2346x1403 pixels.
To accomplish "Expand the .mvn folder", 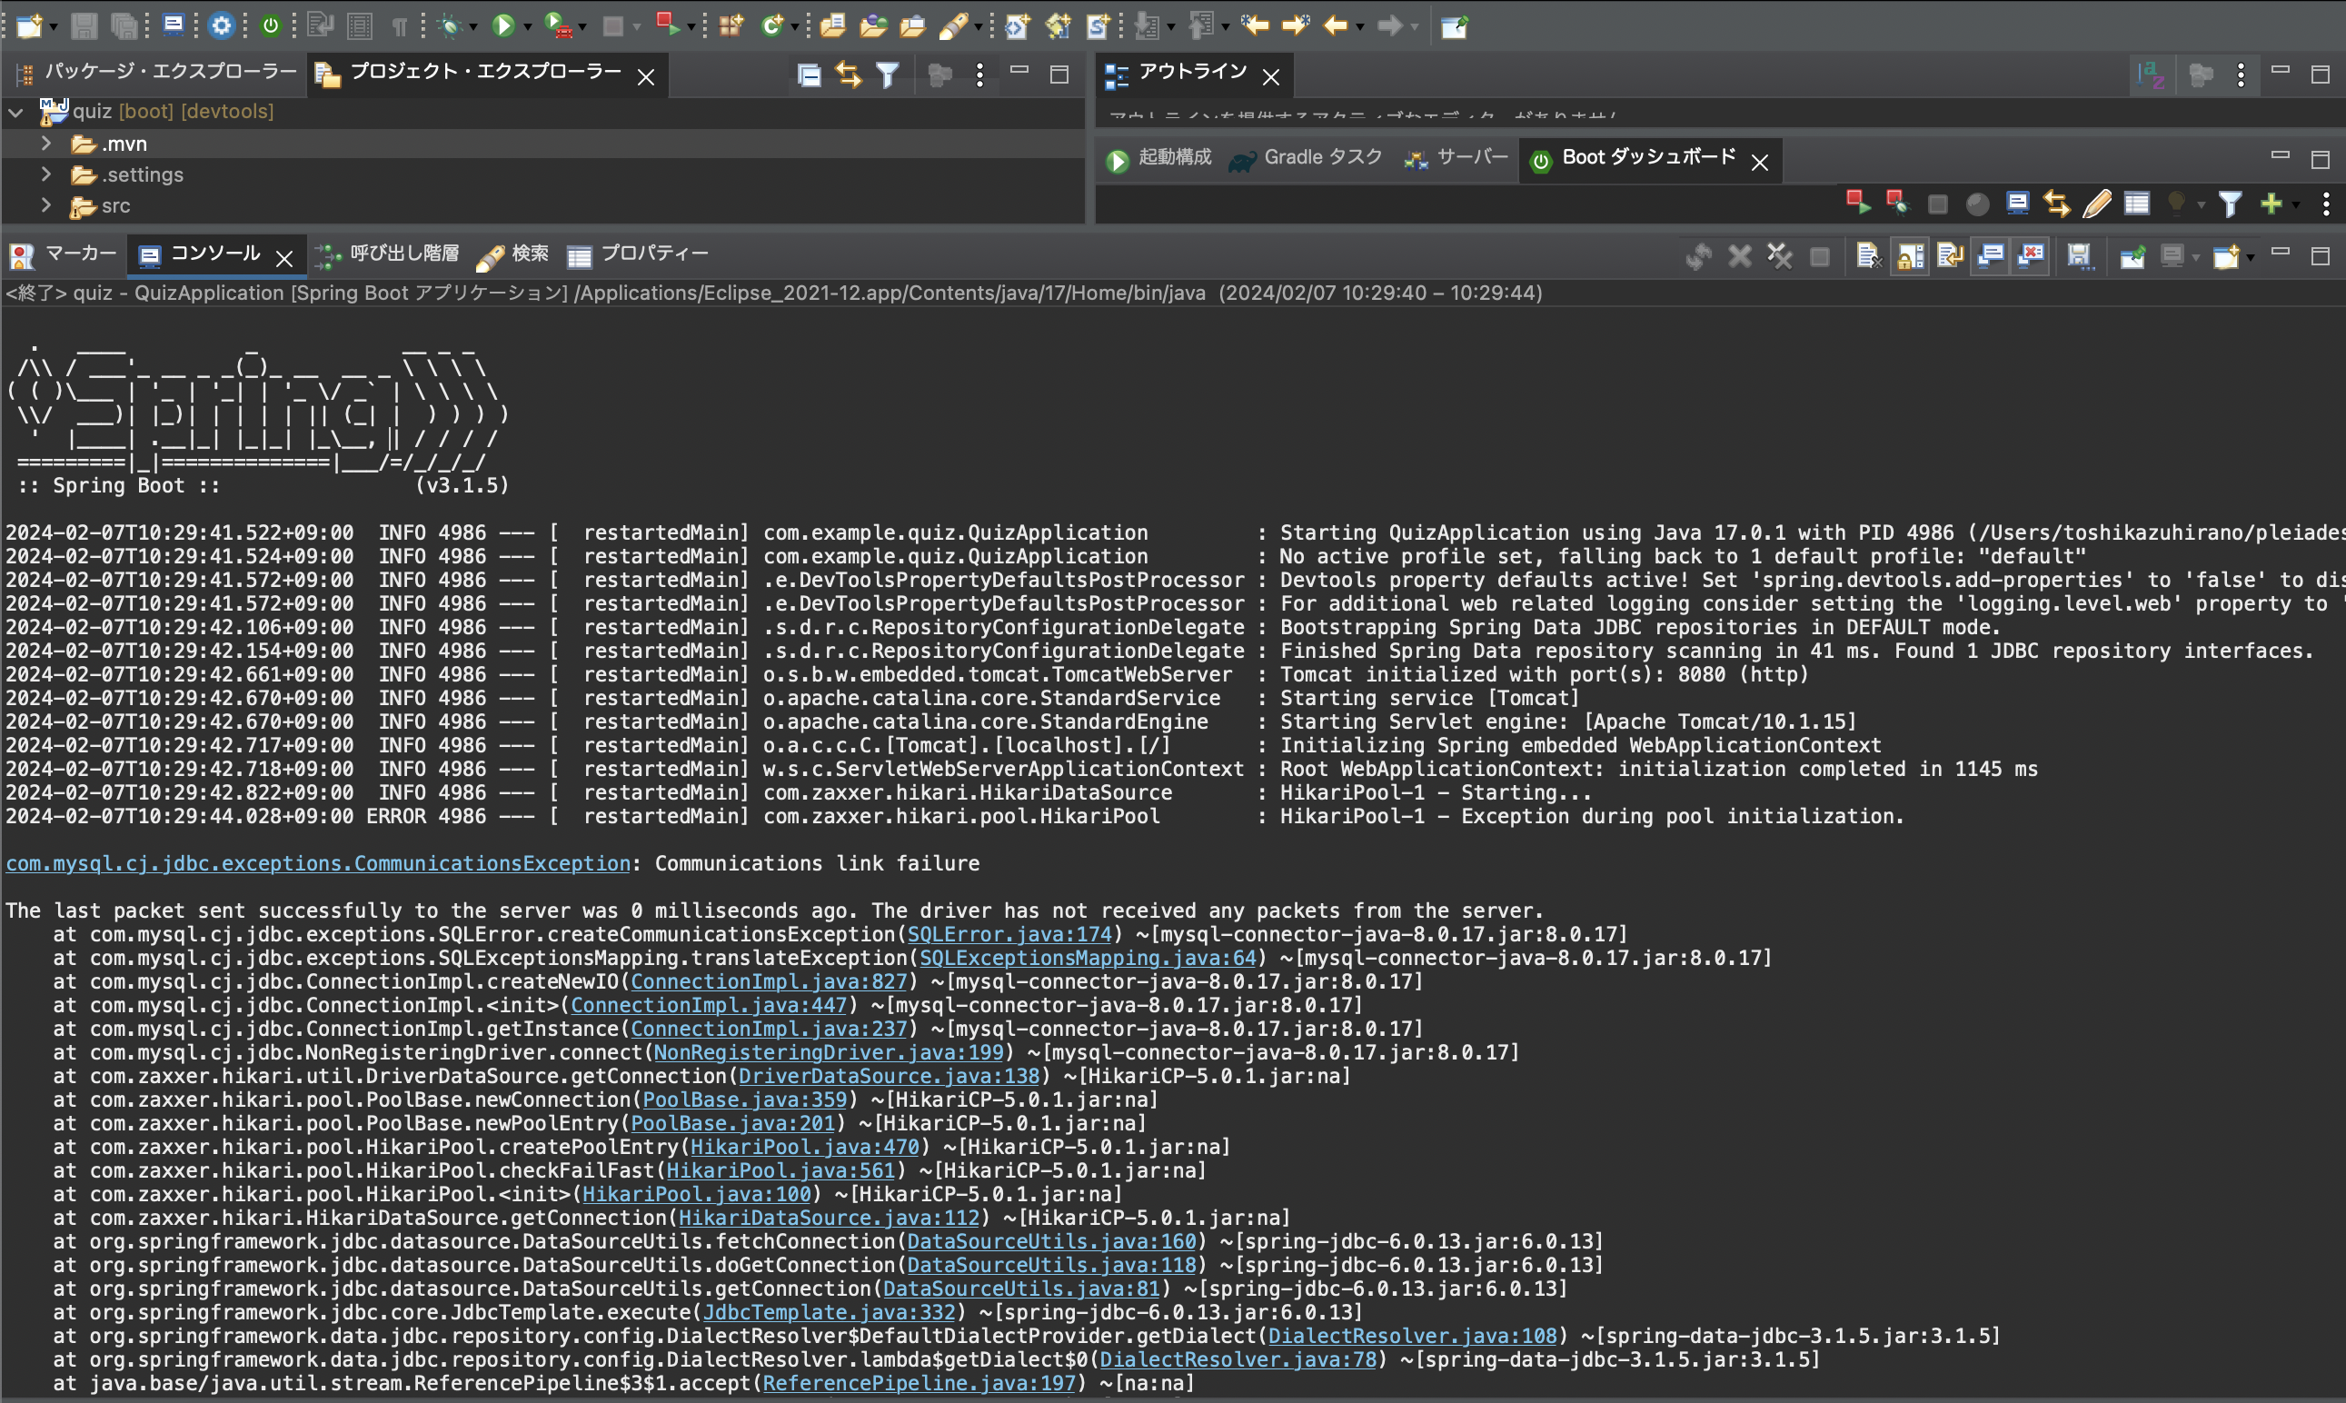I will [x=45, y=144].
